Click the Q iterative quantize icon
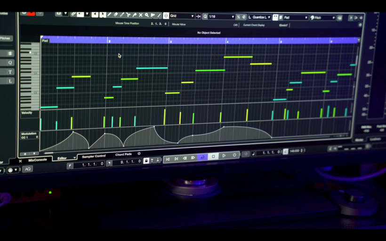The image size is (386, 241). 205,16
